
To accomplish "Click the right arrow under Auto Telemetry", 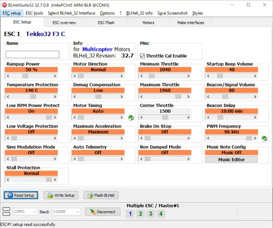I will point(121,159).
